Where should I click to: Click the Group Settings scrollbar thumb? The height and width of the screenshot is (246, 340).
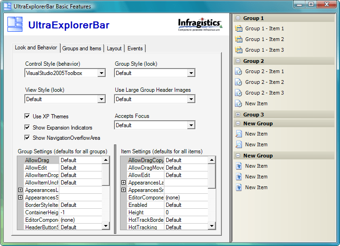[106, 175]
